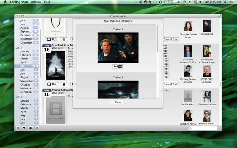Select the Charlotte Rampling cast photo

tap(207, 96)
